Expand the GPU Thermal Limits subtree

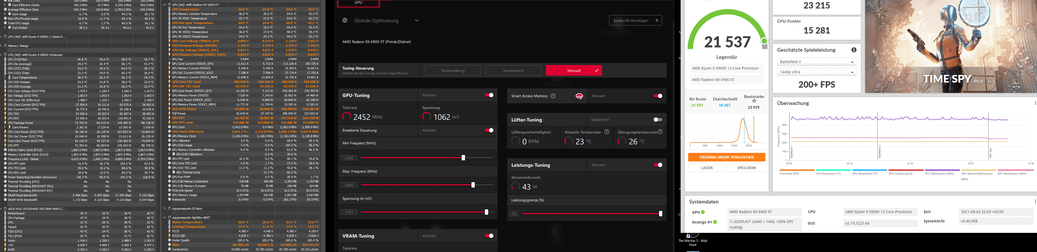pyautogui.click(x=170, y=172)
